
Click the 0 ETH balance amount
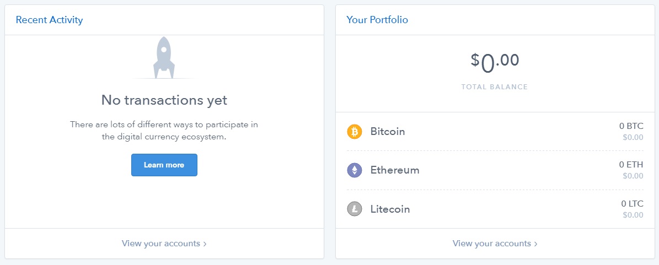pyautogui.click(x=631, y=165)
